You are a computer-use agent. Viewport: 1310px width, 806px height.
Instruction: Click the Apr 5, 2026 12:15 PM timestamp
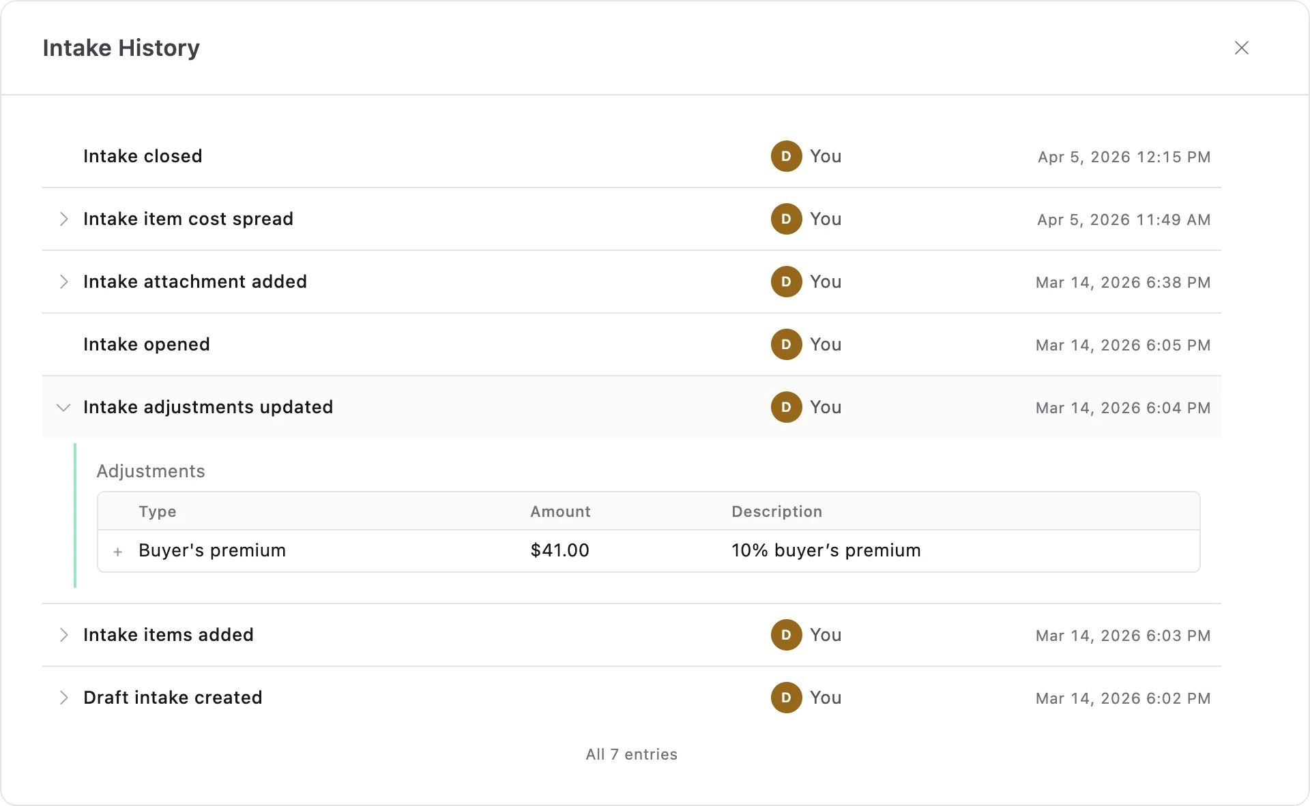1124,157
